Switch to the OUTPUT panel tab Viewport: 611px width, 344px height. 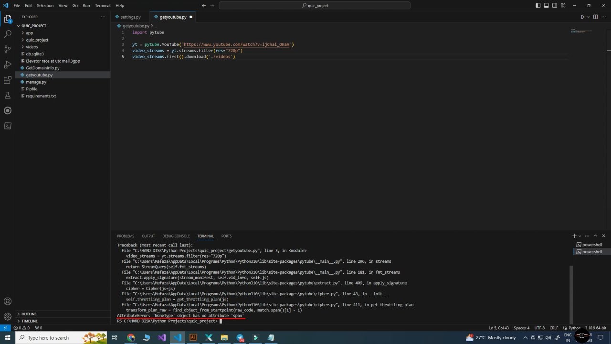pyautogui.click(x=148, y=236)
